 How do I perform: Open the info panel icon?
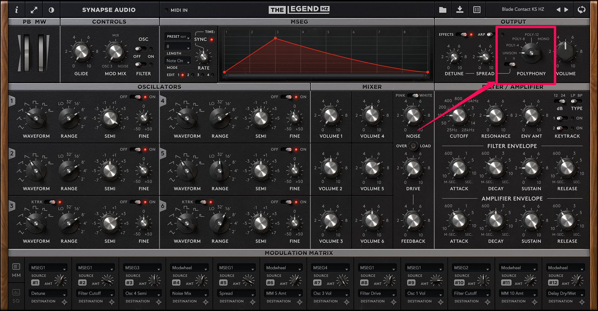click(17, 10)
